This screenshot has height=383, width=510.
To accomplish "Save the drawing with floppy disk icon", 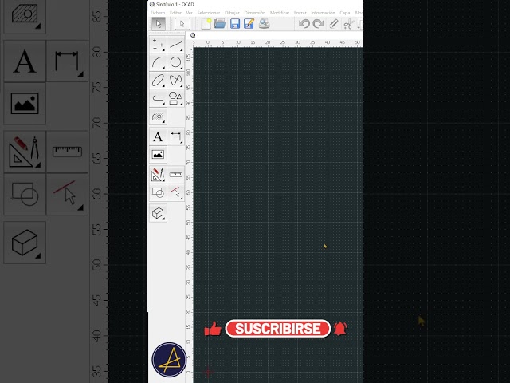I will [235, 24].
